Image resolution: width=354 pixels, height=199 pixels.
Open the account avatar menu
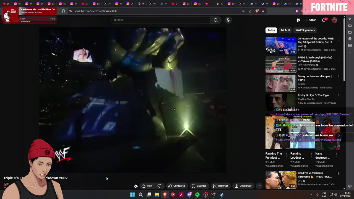coord(334,20)
